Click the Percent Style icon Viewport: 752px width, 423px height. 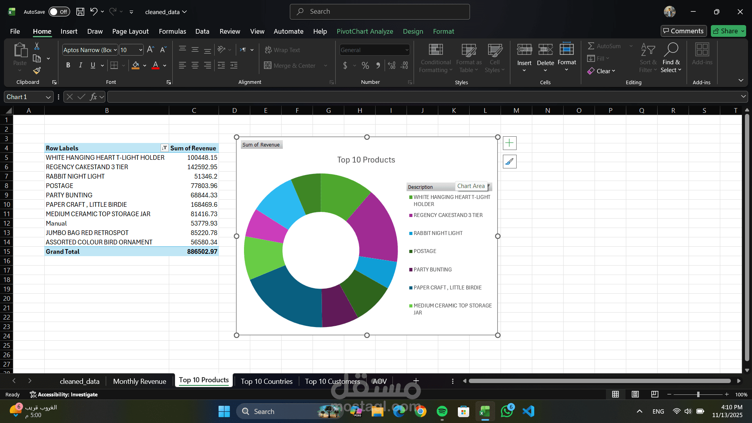click(365, 65)
